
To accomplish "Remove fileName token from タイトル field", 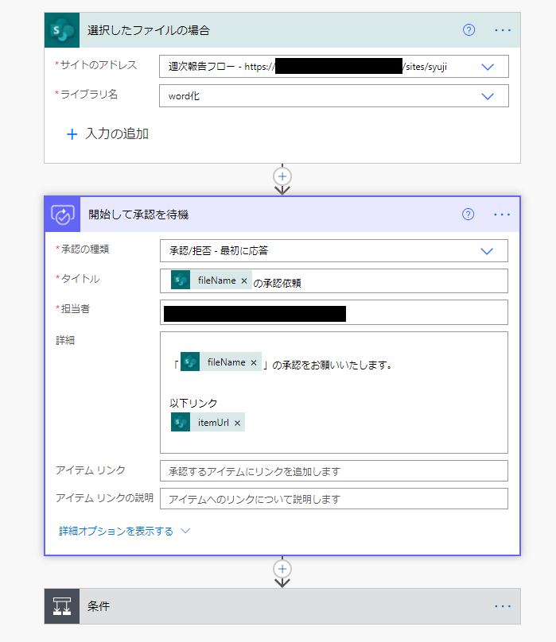I will [244, 280].
